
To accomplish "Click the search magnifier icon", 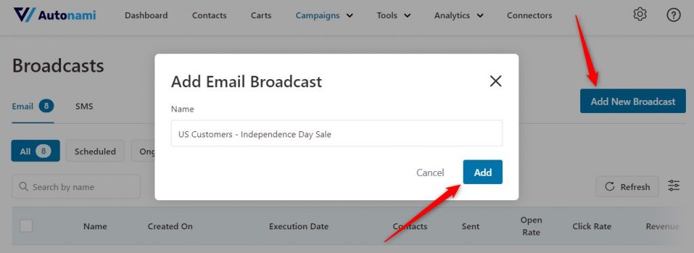I will click(24, 187).
